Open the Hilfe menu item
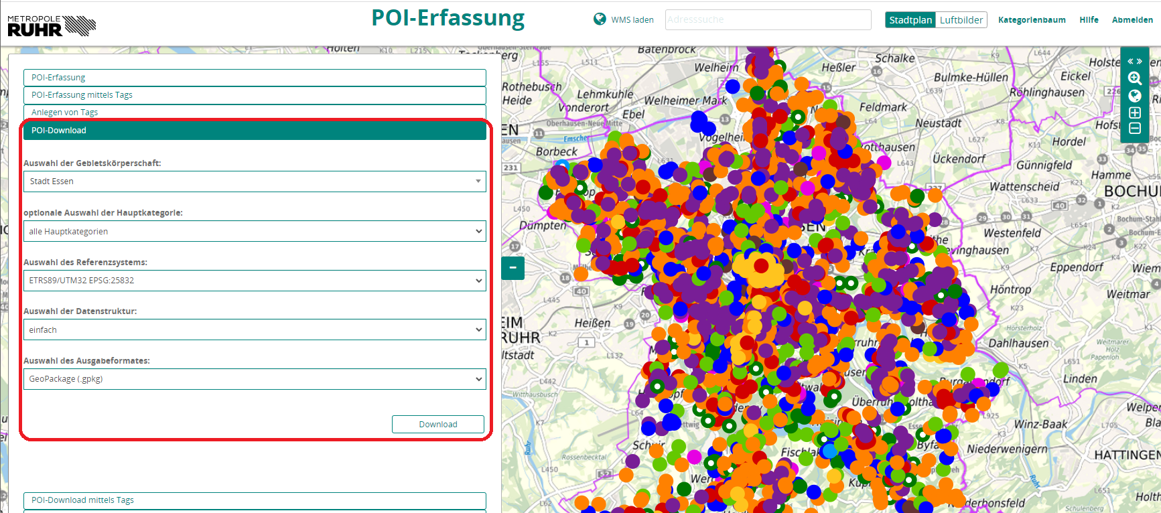Viewport: 1161px width, 513px height. (1089, 20)
